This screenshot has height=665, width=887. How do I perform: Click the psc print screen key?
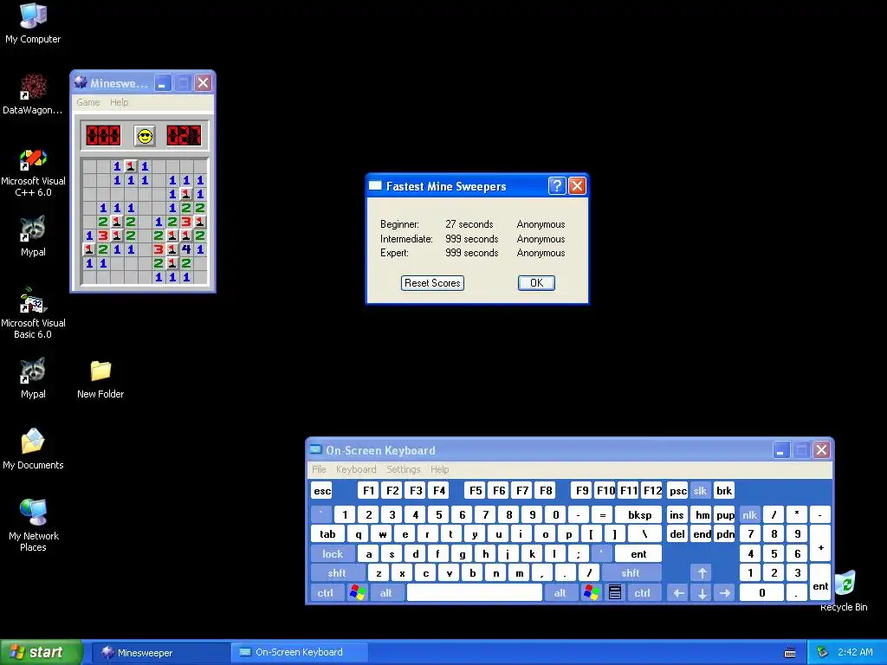677,491
